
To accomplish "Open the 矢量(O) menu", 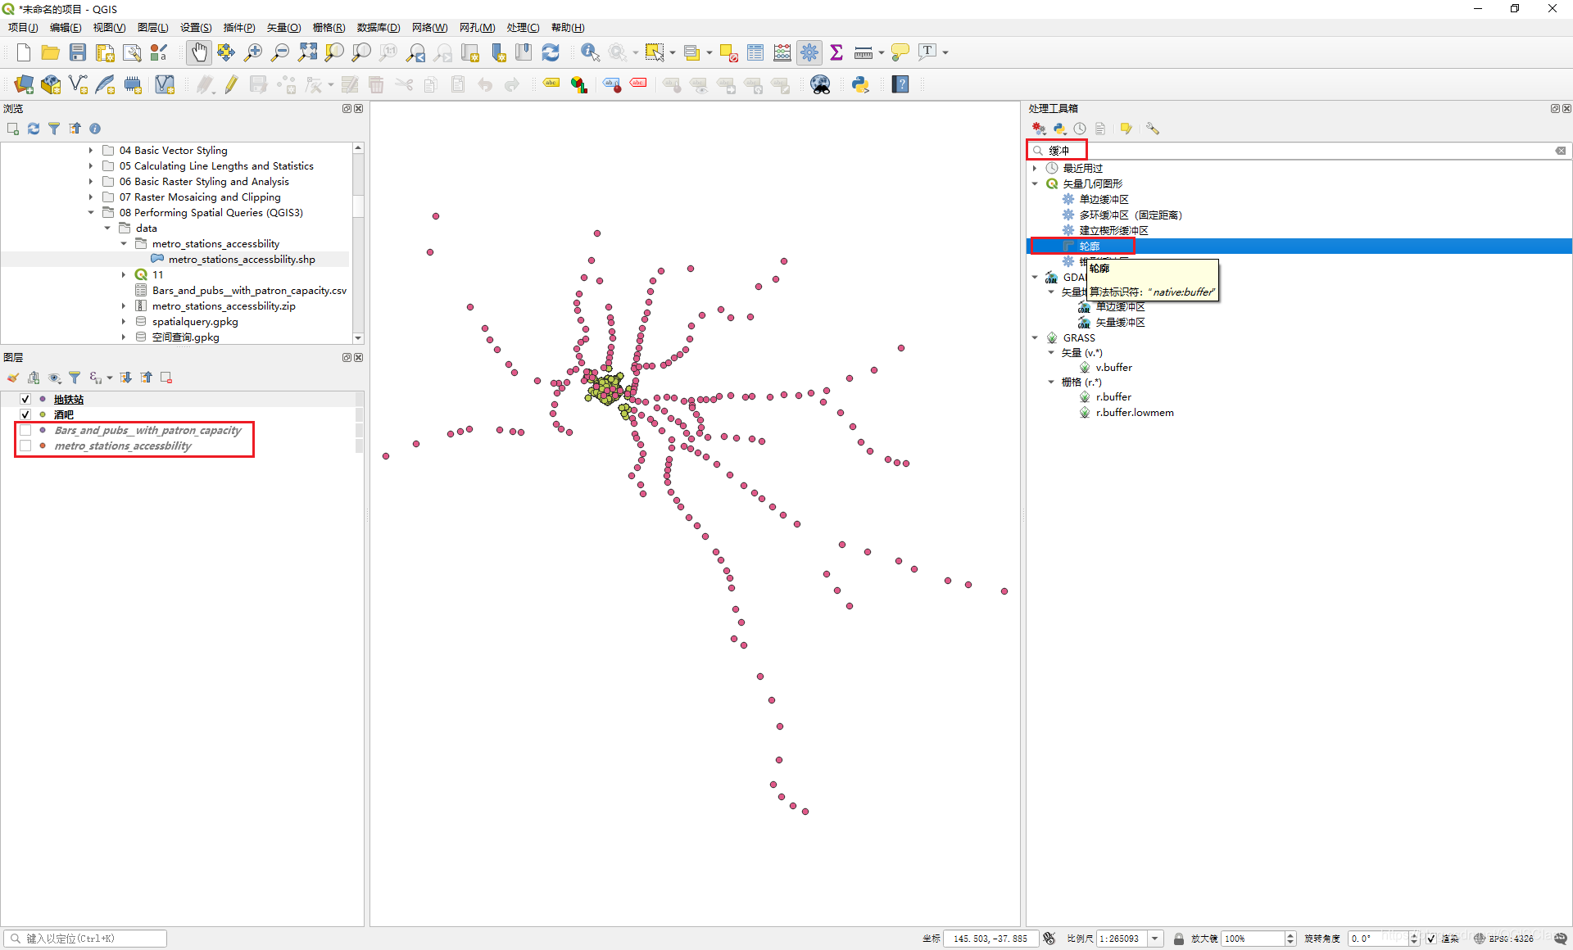I will (283, 27).
